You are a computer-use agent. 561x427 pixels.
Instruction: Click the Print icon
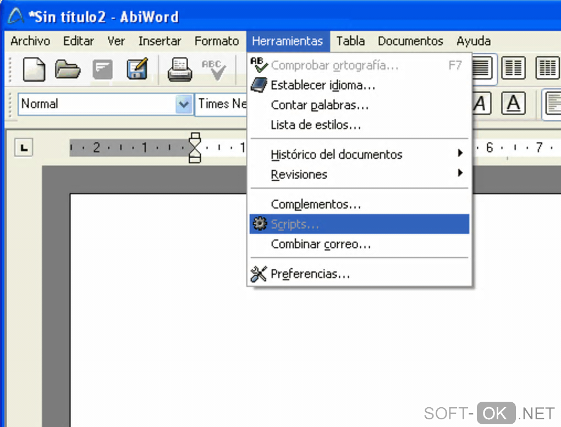point(180,69)
